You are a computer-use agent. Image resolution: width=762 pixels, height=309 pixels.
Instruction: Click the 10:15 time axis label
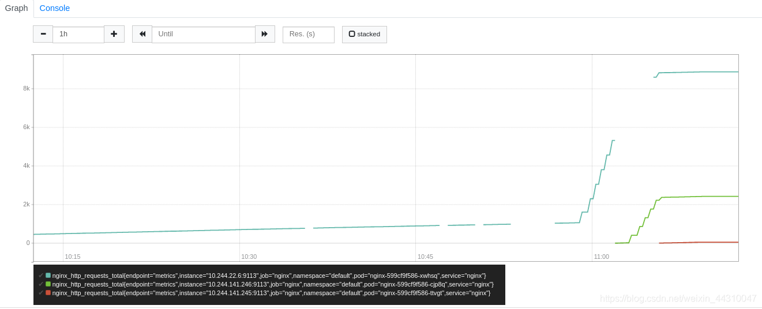point(73,257)
